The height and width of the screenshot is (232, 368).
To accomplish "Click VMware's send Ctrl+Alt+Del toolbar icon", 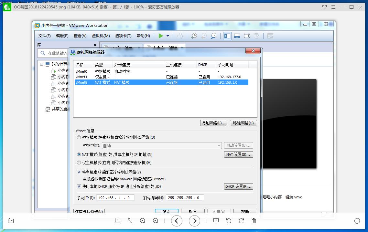I will 180,36.
